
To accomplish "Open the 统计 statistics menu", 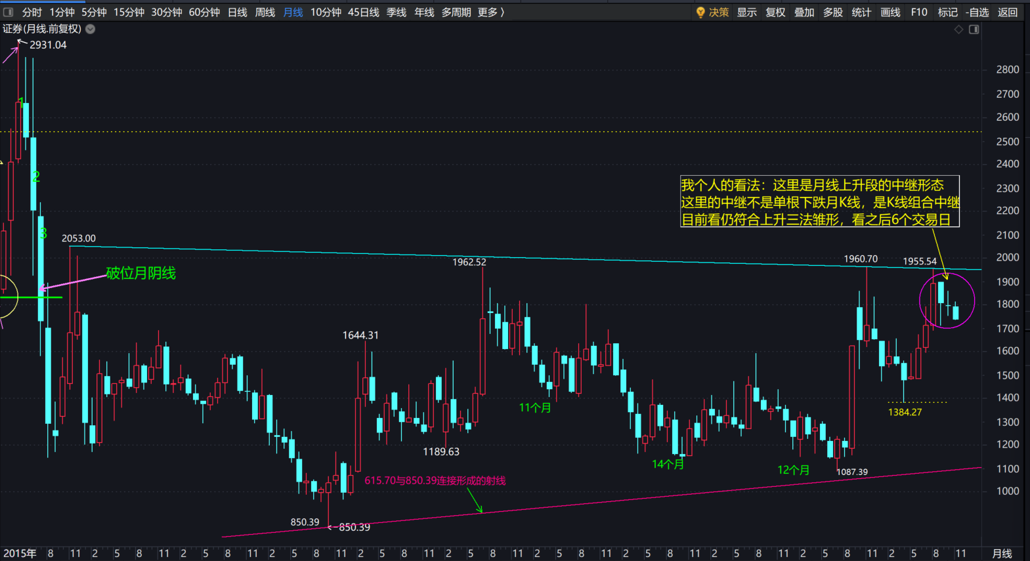I will point(861,12).
